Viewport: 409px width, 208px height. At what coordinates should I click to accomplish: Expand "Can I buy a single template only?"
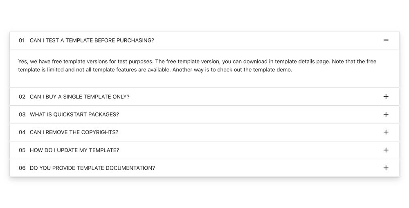point(79,97)
